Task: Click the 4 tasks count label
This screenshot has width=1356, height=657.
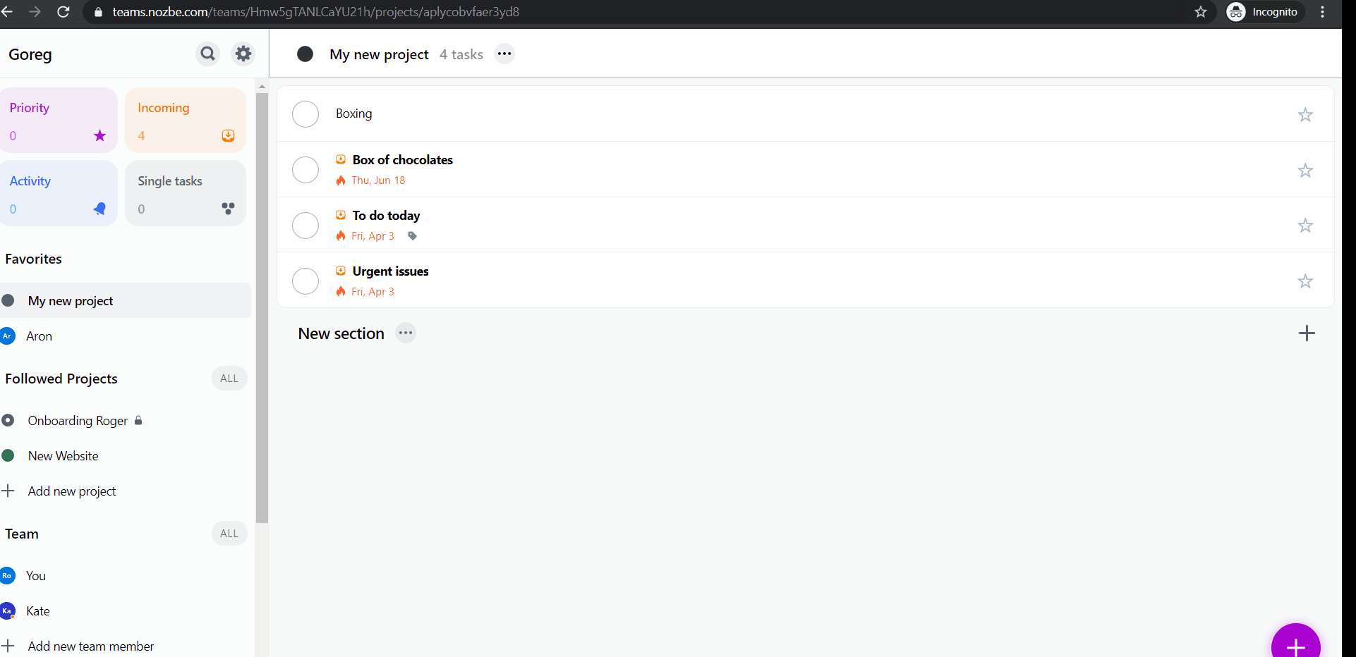Action: (x=461, y=54)
